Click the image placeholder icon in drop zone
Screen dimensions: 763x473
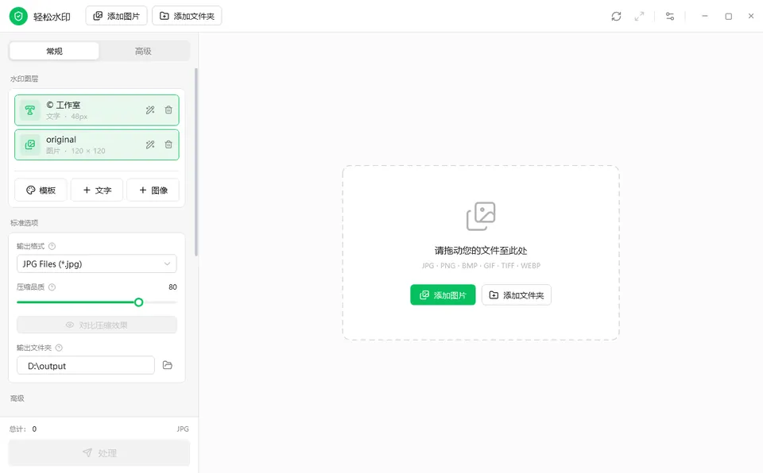[x=481, y=217]
